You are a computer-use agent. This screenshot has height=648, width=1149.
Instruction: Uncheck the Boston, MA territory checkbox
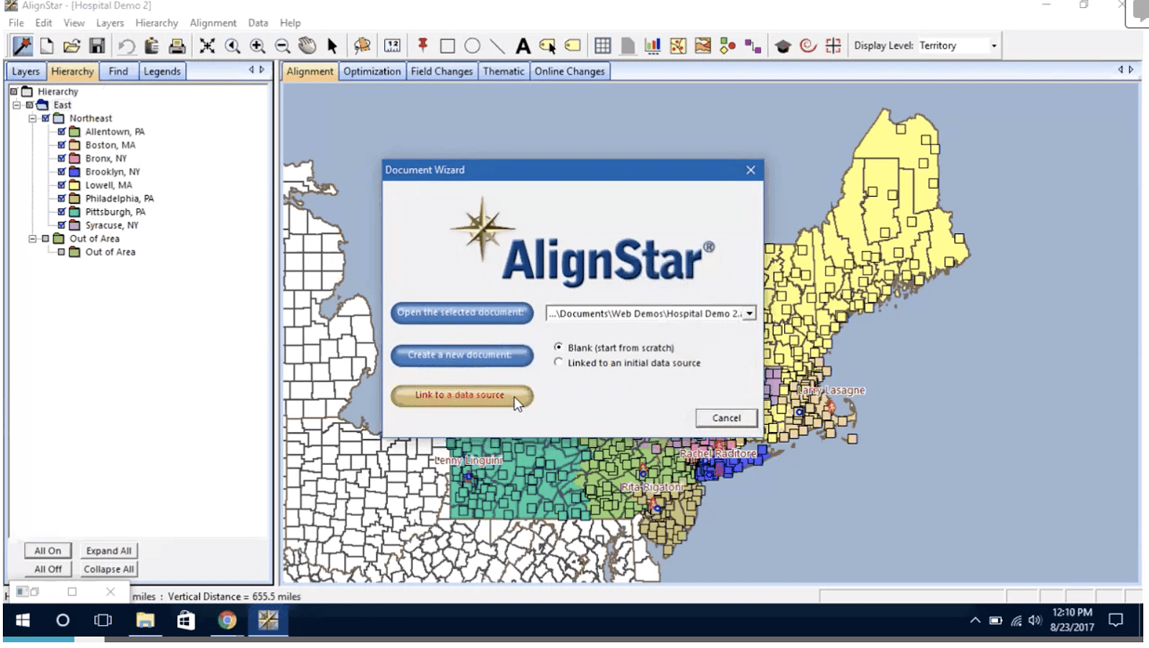62,144
